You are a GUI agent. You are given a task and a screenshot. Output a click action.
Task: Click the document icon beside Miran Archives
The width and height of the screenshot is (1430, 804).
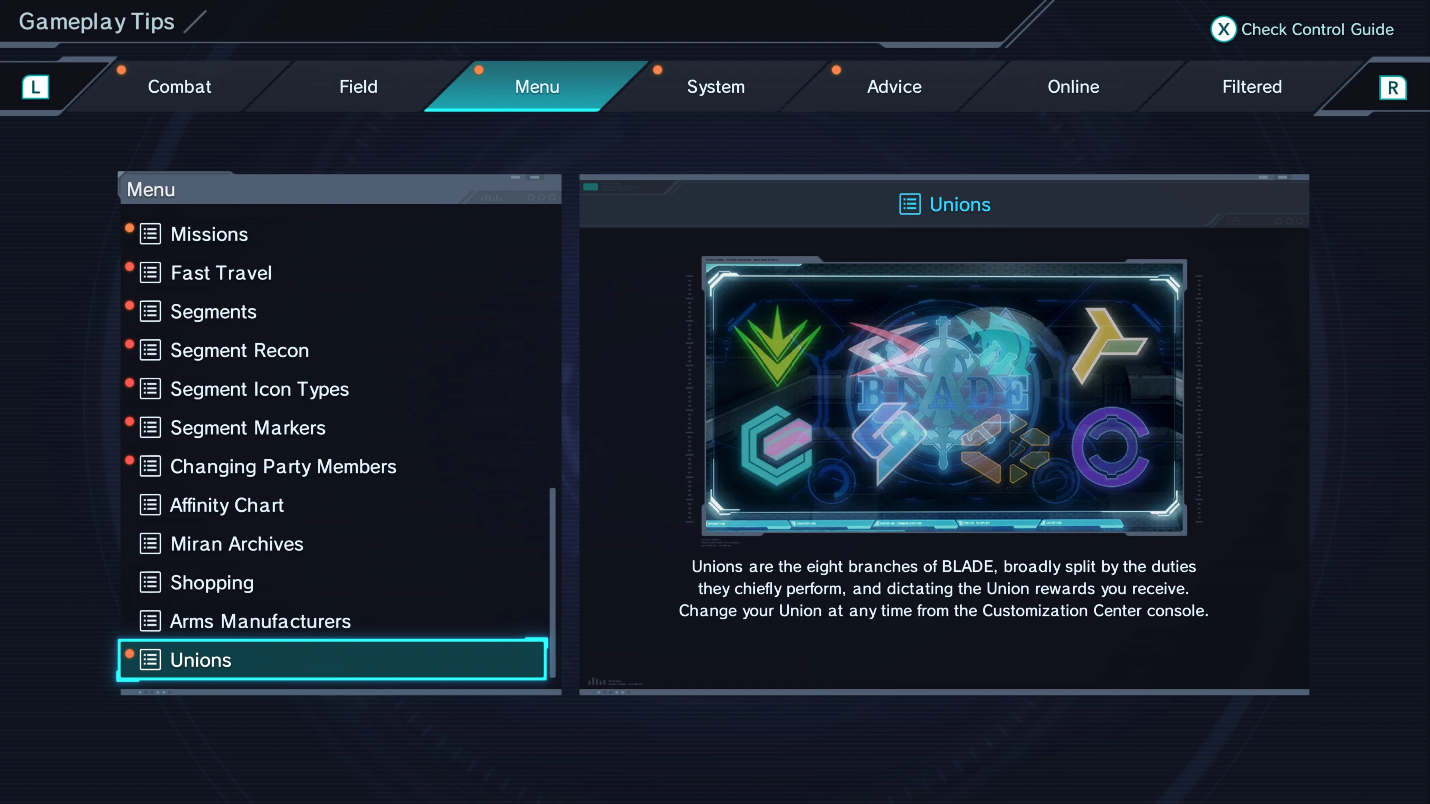click(x=150, y=544)
